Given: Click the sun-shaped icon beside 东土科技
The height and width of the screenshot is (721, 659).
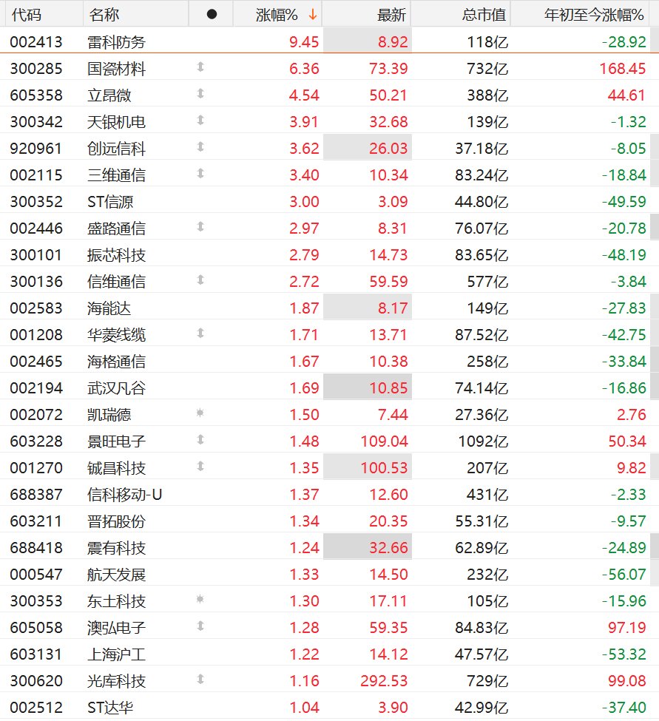Looking at the screenshot, I should 200,600.
